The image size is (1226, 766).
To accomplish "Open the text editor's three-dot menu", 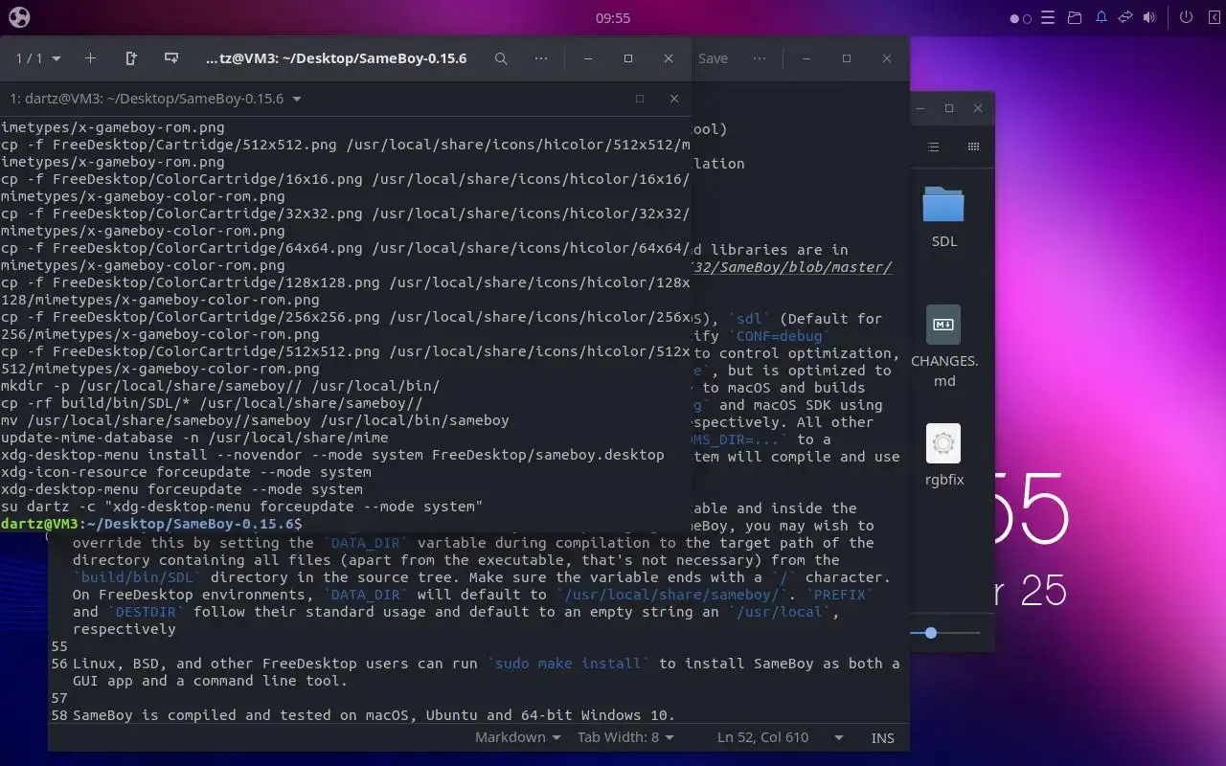I will click(760, 58).
